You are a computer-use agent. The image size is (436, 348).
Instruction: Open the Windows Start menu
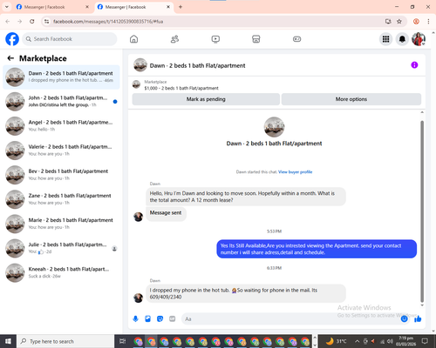8,341
